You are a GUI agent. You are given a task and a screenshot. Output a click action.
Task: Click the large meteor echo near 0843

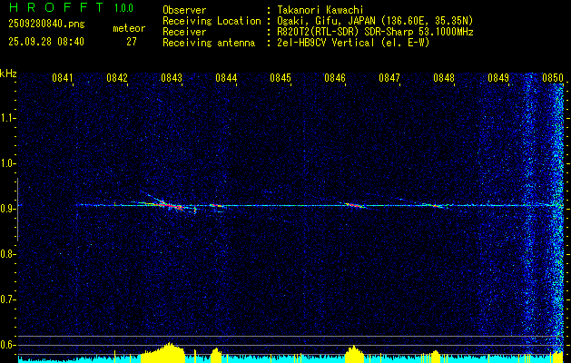[168, 204]
